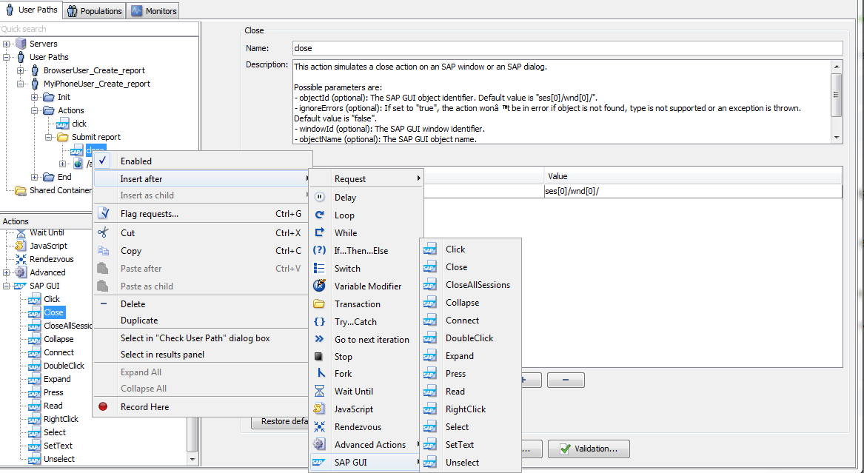This screenshot has height=473, width=864.
Task: Collapse the SAP GUI actions group
Action: click(x=7, y=286)
